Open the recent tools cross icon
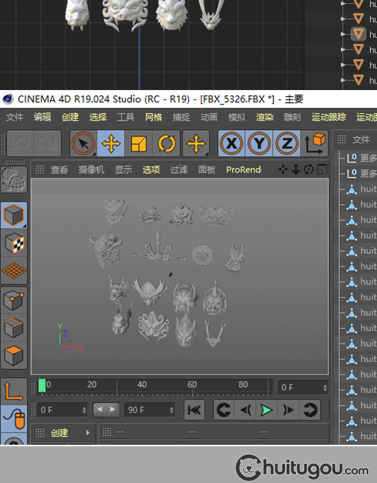Image resolution: width=377 pixels, height=483 pixels. pyautogui.click(x=196, y=143)
